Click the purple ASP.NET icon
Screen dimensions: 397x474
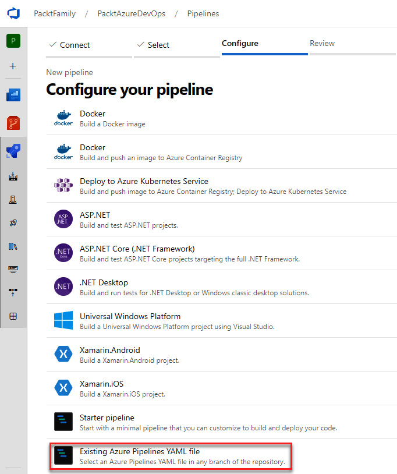tap(63, 219)
